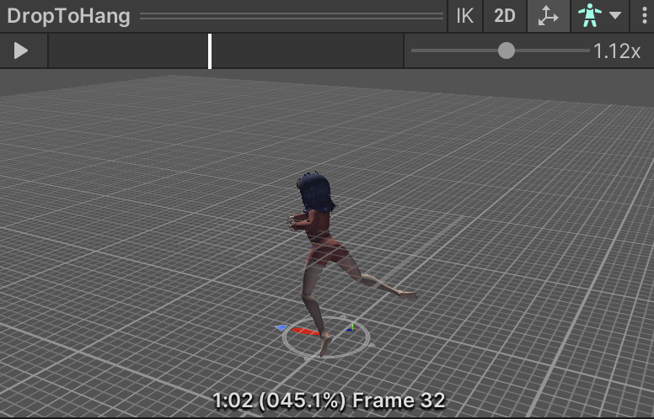This screenshot has width=654, height=419.
Task: Click the white timeline playhead marker
Action: point(210,51)
